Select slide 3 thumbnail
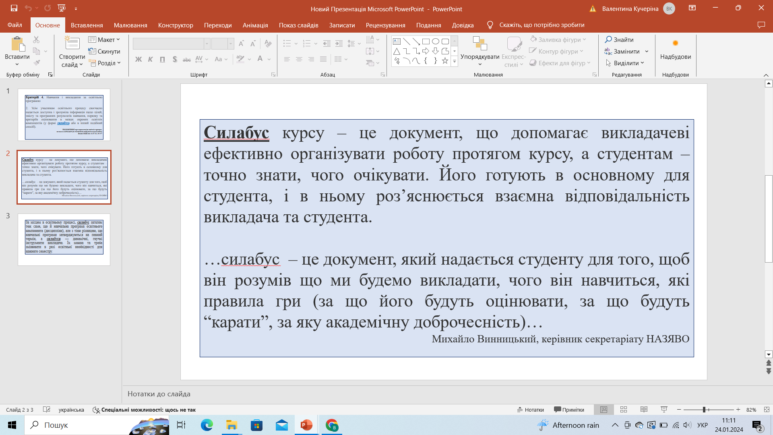The height and width of the screenshot is (435, 773). pos(64,239)
